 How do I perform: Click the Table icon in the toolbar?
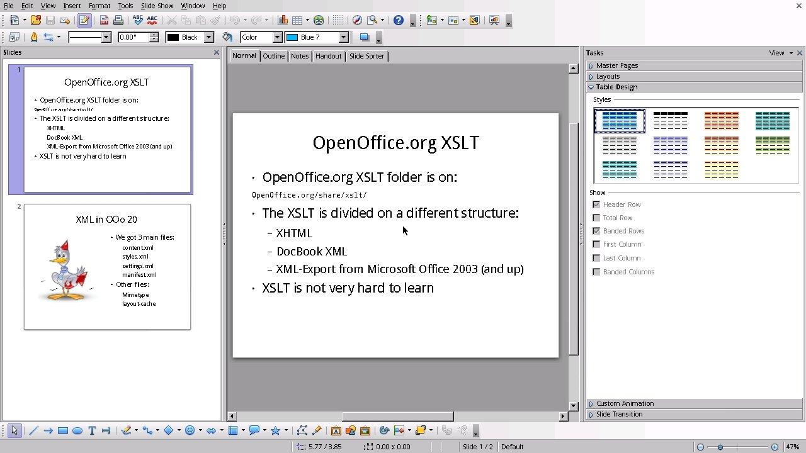pos(297,20)
